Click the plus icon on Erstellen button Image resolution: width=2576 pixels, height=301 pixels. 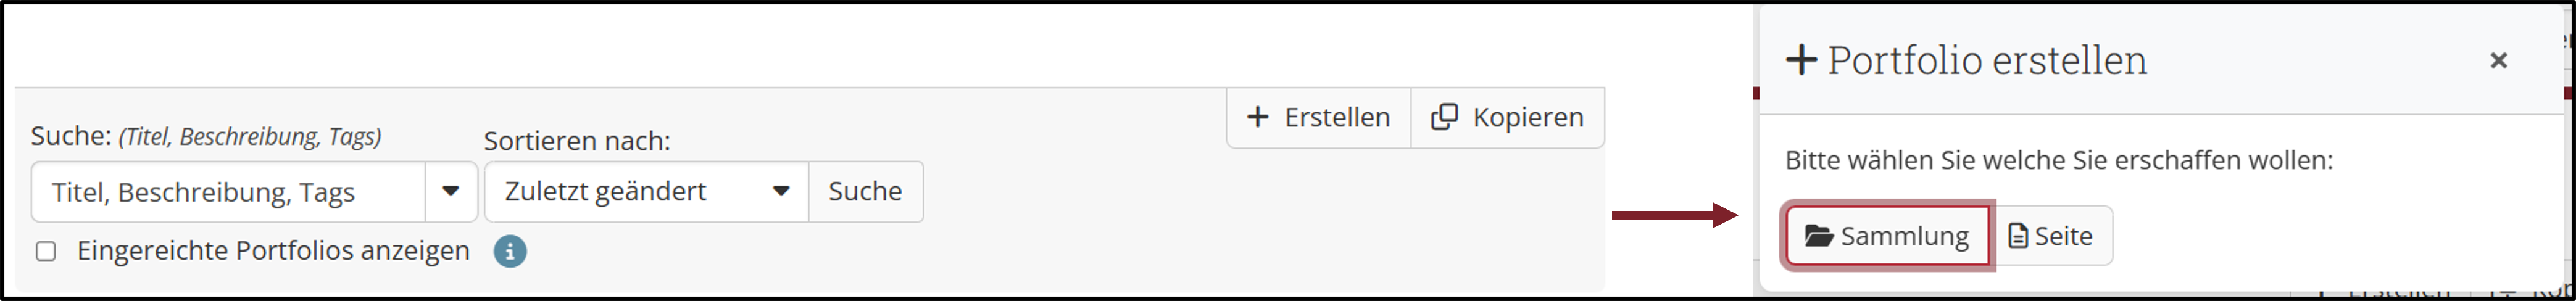click(x=1257, y=117)
